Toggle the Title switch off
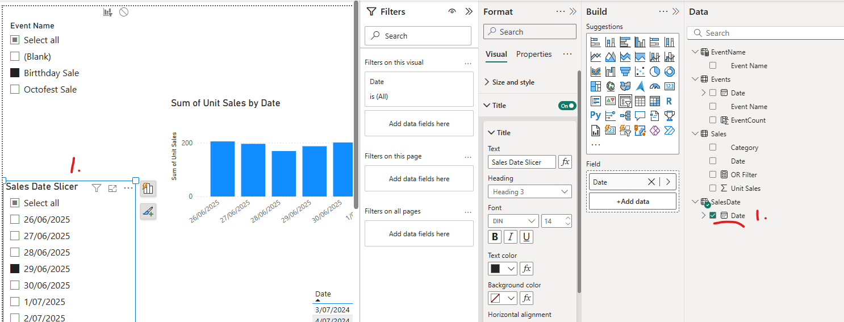The image size is (844, 322). click(567, 106)
